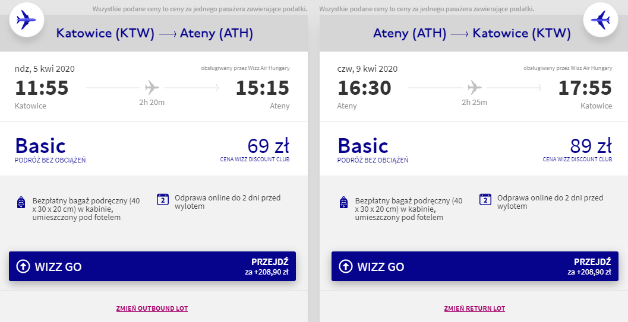Open the ZMIEŃ OUTBOUND LOT link
Screen dimensions: 628x322
coord(152,308)
